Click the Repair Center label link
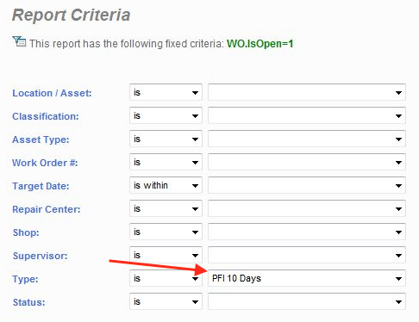The image size is (419, 322). point(47,209)
